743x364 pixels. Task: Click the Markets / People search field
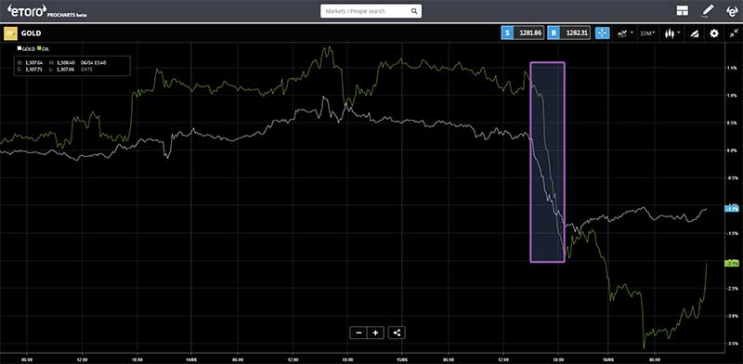point(371,11)
